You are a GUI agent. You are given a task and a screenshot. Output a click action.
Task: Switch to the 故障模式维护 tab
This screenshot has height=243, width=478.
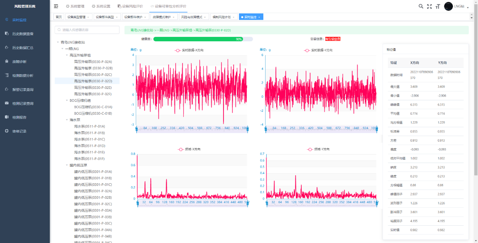pos(162,17)
